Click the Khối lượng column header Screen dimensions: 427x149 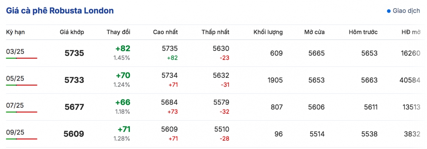click(268, 32)
